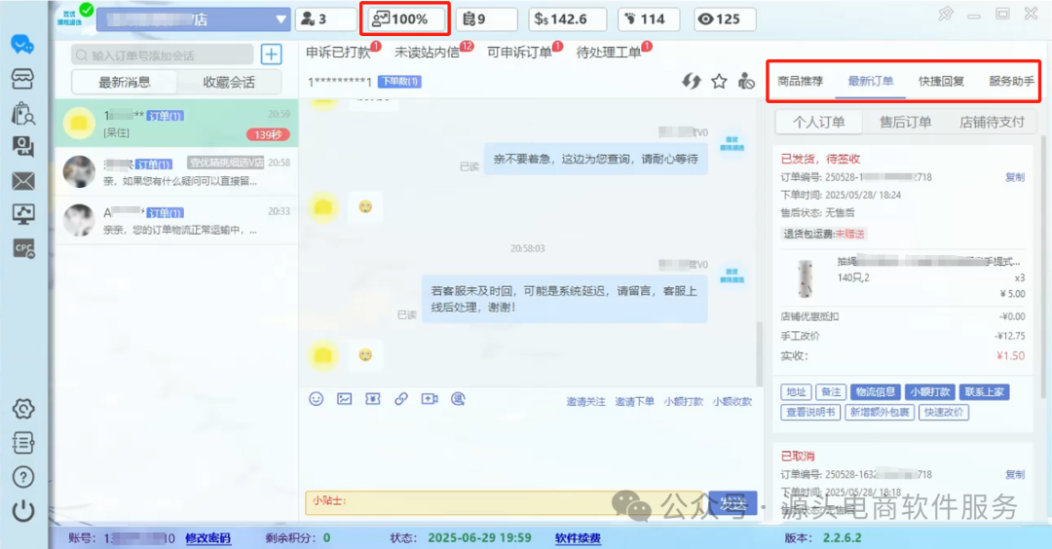The width and height of the screenshot is (1052, 549).
Task: Open conversation from 20:58 in list
Action: (176, 171)
